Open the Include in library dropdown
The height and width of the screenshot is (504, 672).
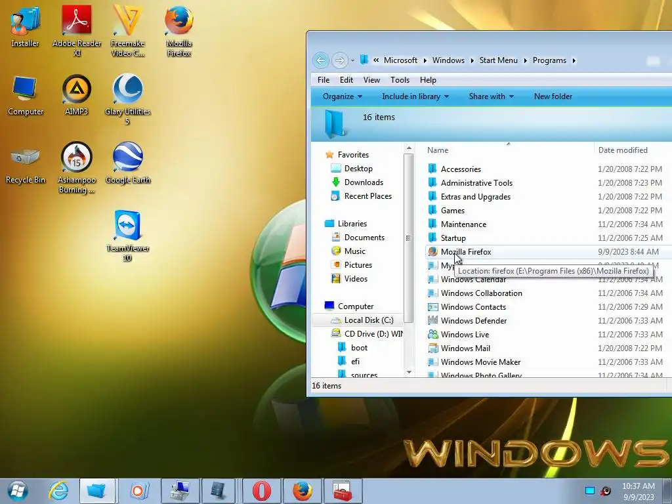click(x=415, y=96)
